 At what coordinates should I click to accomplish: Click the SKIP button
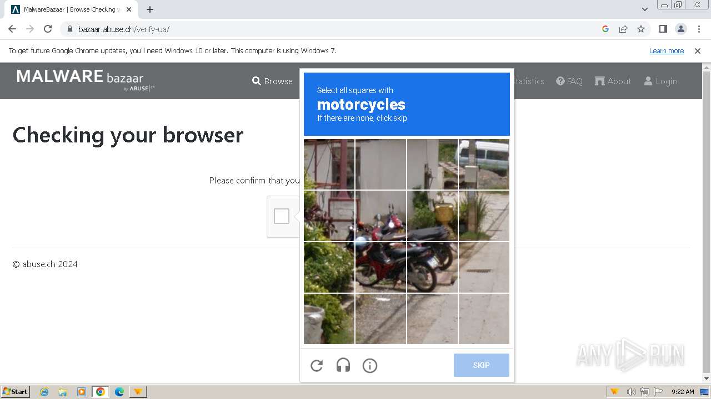pos(482,365)
